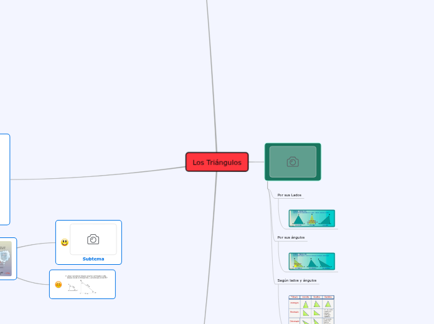Open the triangle image under Por sus Lados
The image size is (434, 324).
tap(311, 219)
